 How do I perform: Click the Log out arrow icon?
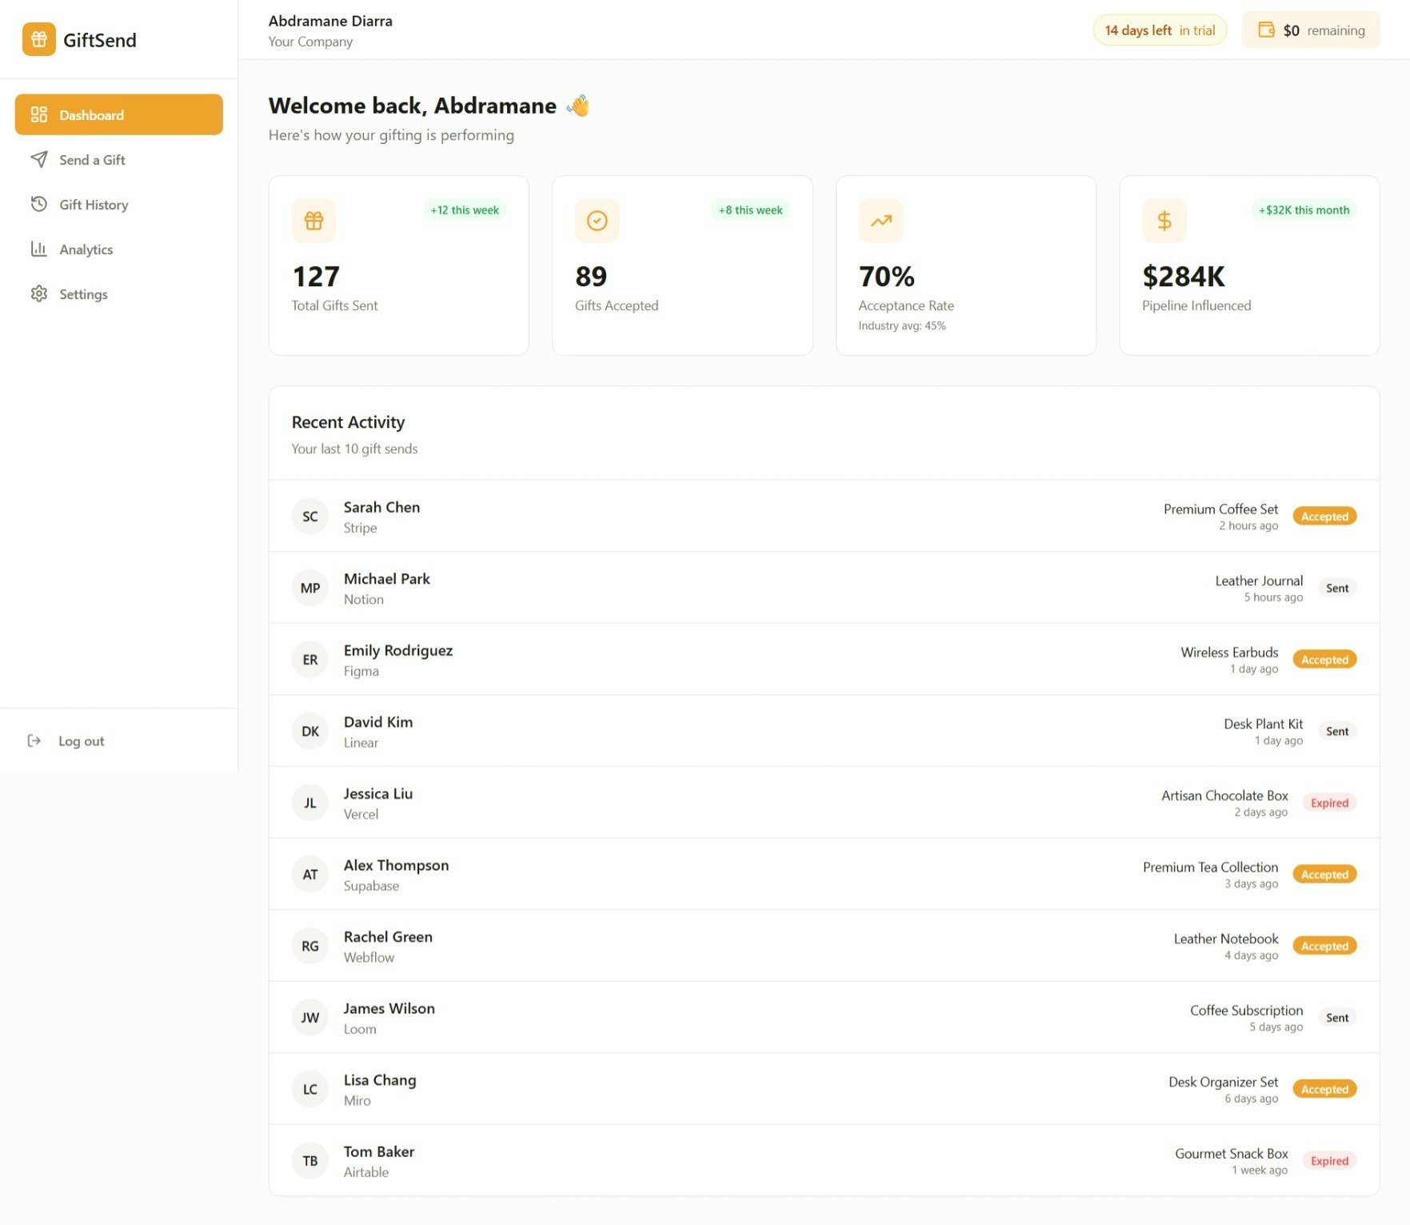[x=34, y=740]
